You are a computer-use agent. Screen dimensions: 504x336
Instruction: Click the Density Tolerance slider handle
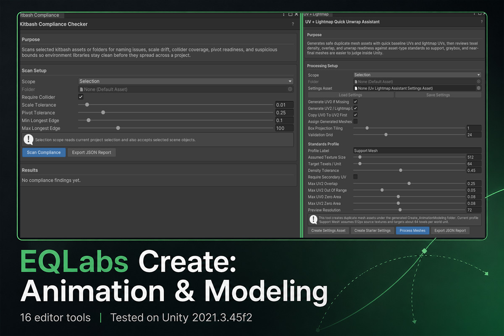(x=401, y=170)
